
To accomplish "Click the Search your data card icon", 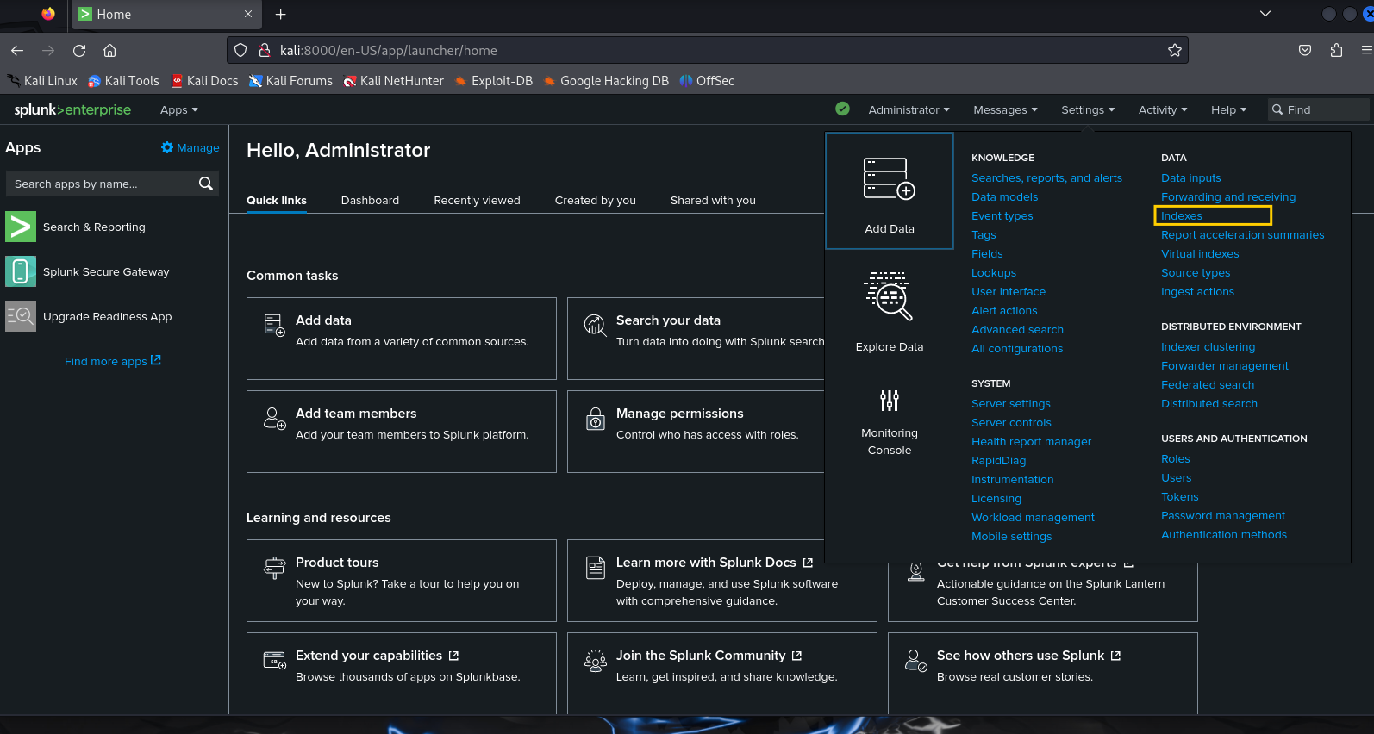I will click(x=595, y=325).
